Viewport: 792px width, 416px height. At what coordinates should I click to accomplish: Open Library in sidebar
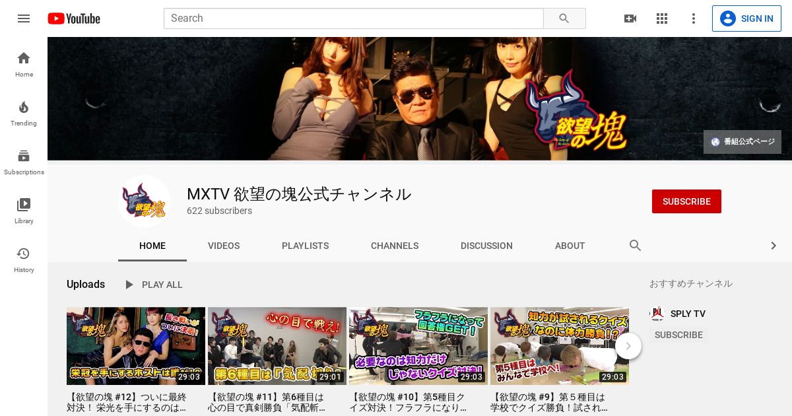[24, 211]
